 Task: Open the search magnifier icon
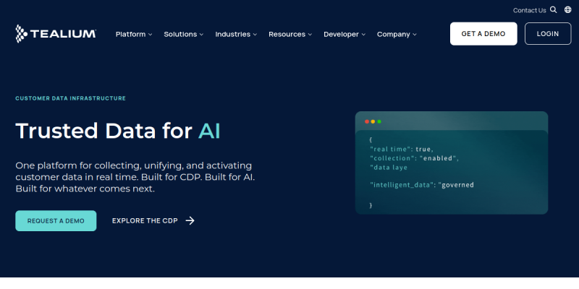[x=553, y=10]
